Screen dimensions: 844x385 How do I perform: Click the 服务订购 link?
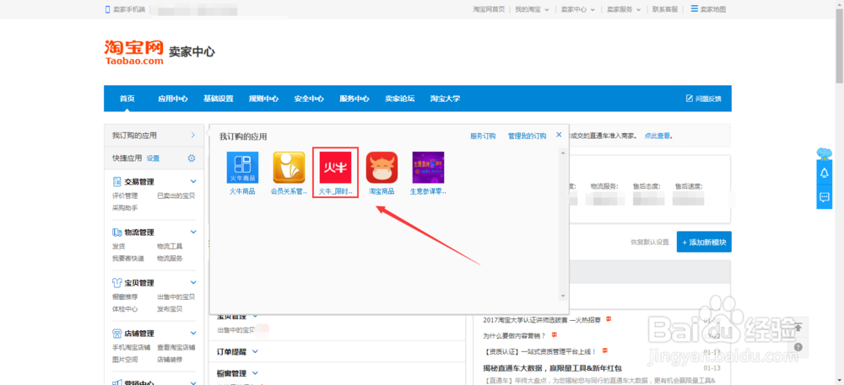(483, 136)
